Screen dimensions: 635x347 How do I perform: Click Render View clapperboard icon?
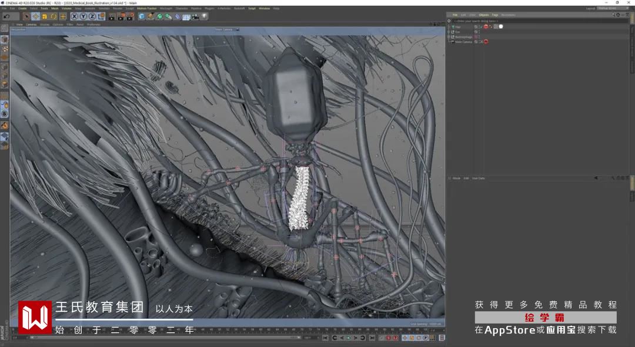(x=111, y=16)
